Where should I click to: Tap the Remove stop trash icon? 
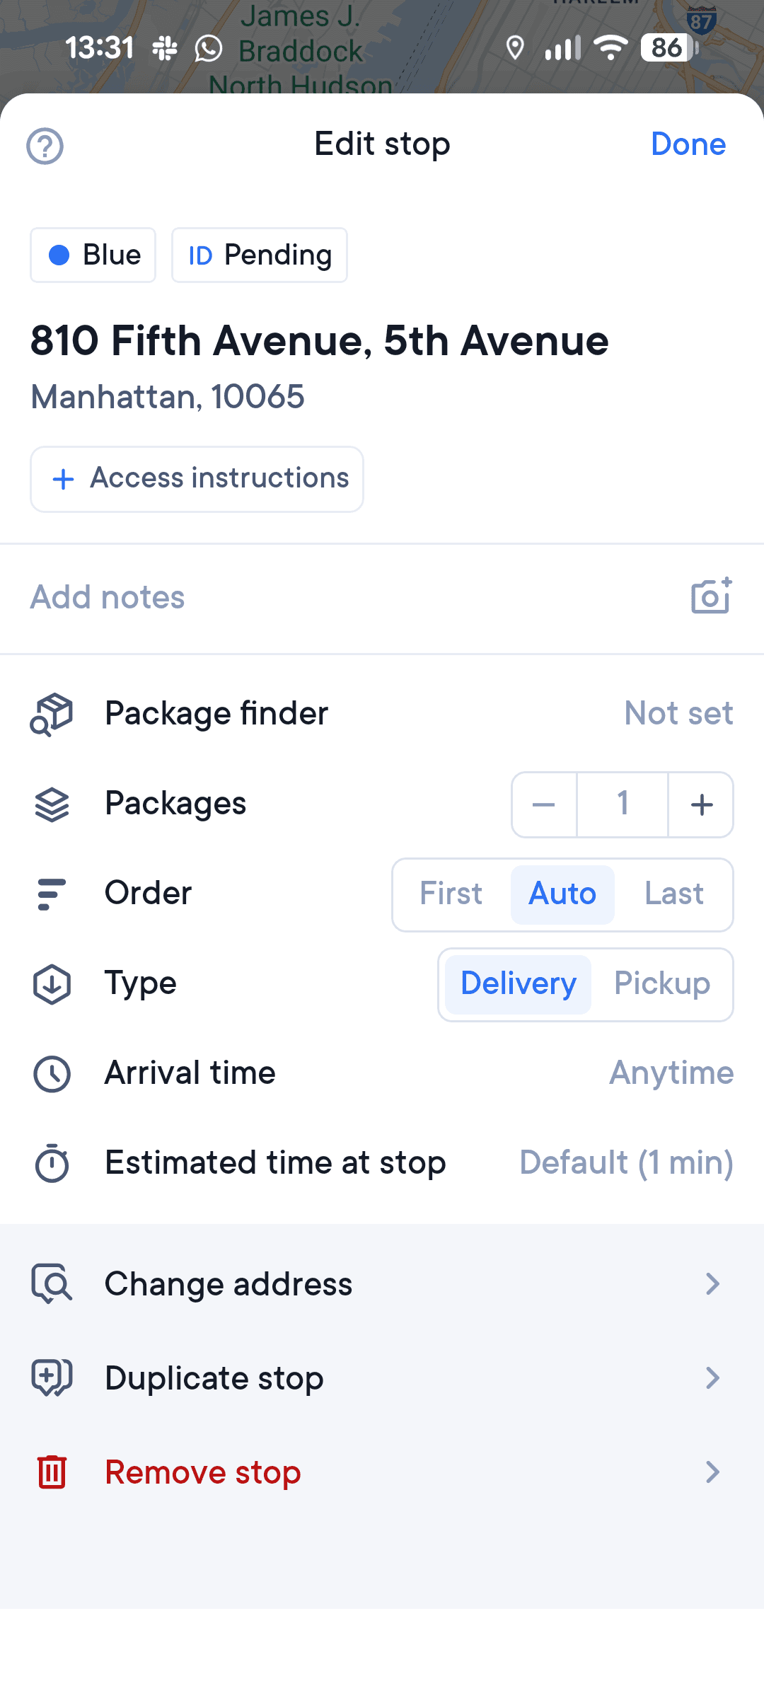click(x=52, y=1472)
